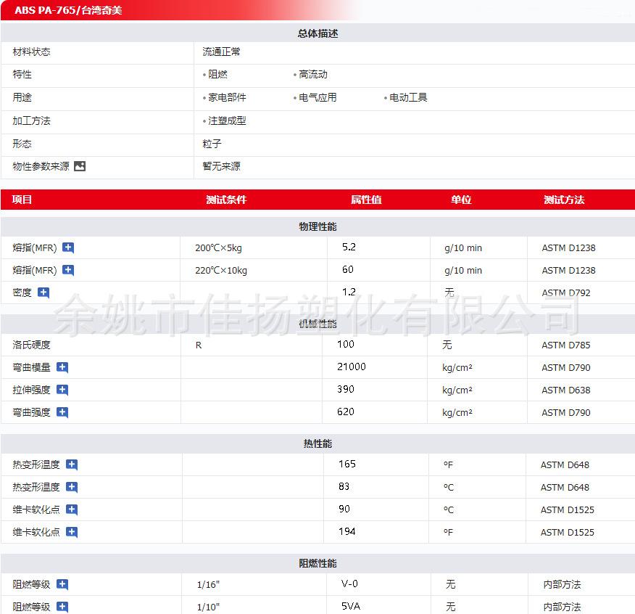Click plus icon in 阻燃等级 1/16" row
The height and width of the screenshot is (614, 635).
coord(62,584)
